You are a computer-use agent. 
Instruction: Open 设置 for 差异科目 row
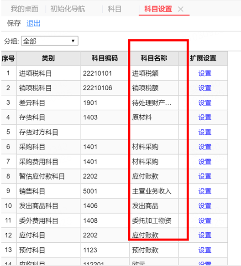pos(205,103)
